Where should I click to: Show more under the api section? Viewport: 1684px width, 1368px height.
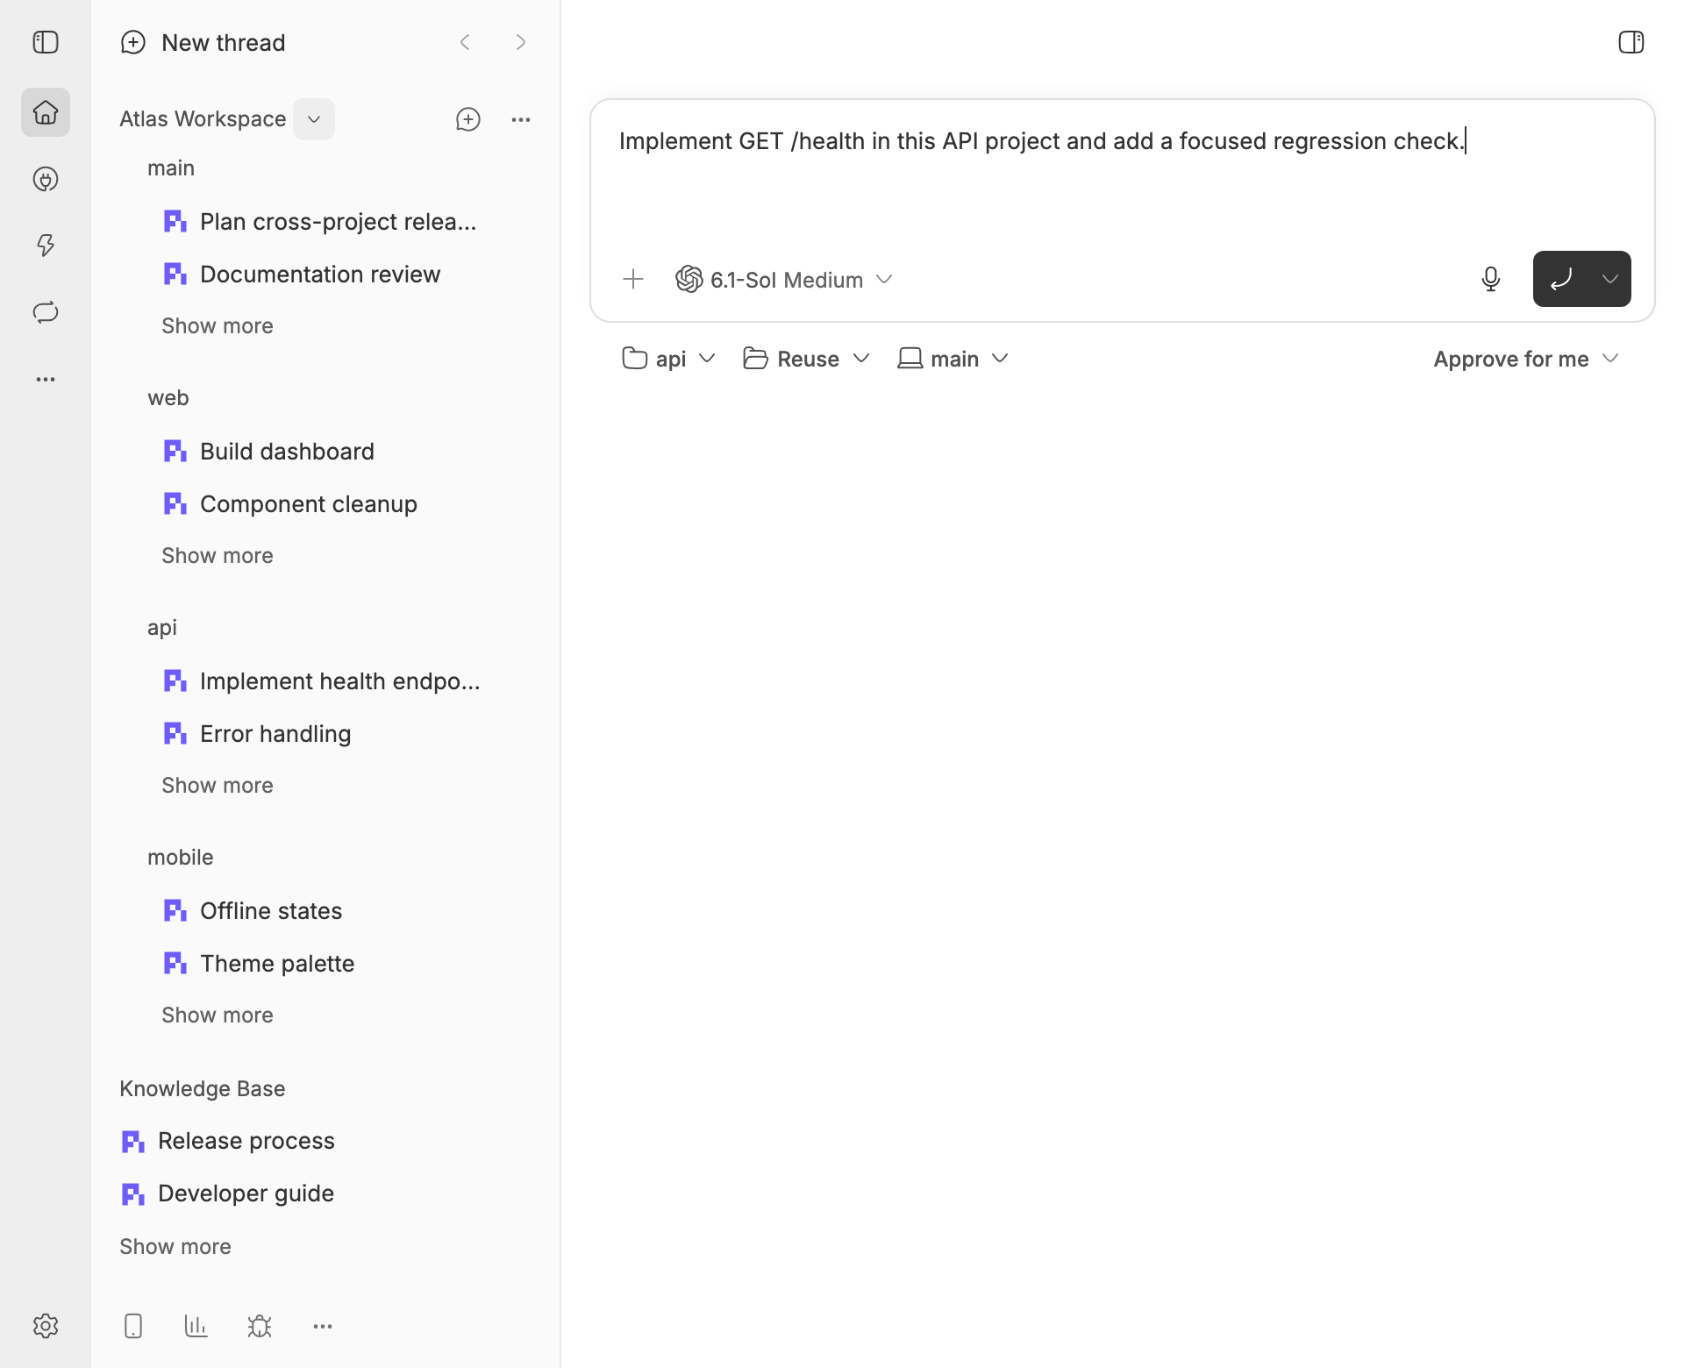218,785
